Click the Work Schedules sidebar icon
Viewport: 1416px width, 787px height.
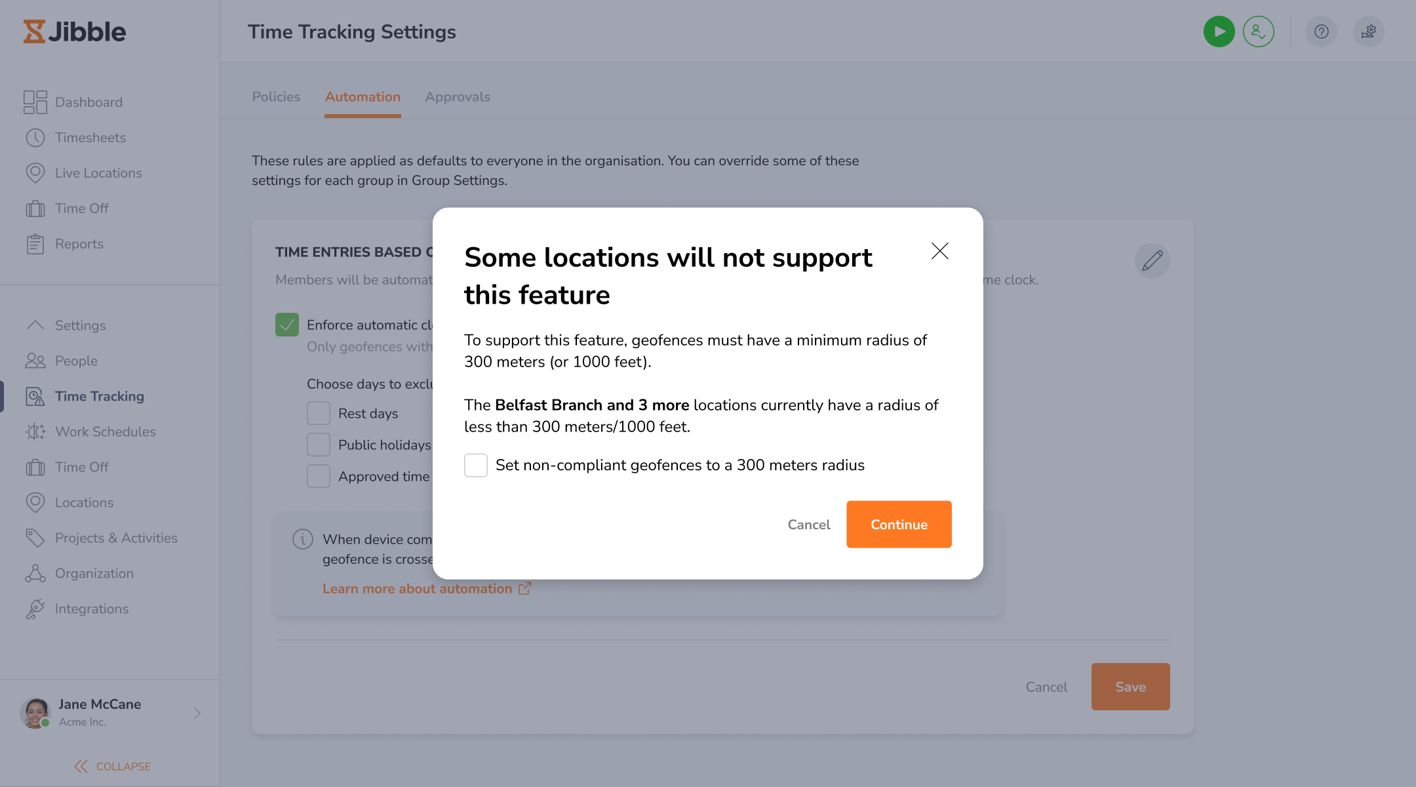pyautogui.click(x=35, y=430)
